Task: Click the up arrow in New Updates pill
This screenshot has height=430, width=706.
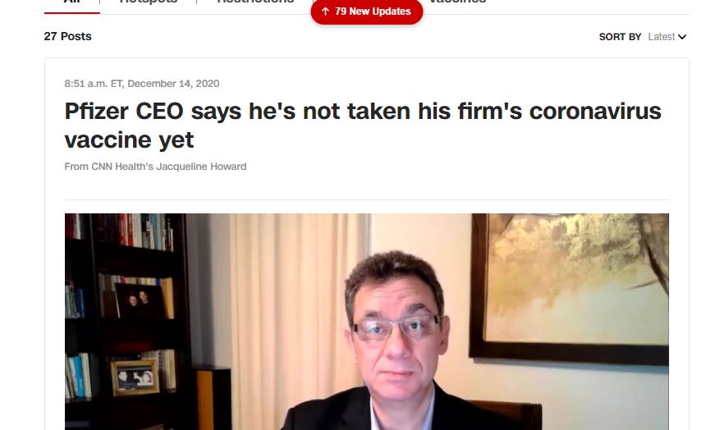Action: click(x=325, y=11)
